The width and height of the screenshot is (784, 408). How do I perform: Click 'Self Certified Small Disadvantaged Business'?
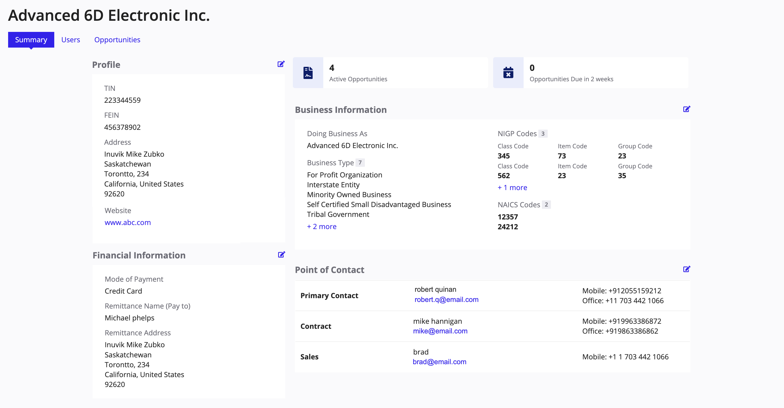pos(379,205)
